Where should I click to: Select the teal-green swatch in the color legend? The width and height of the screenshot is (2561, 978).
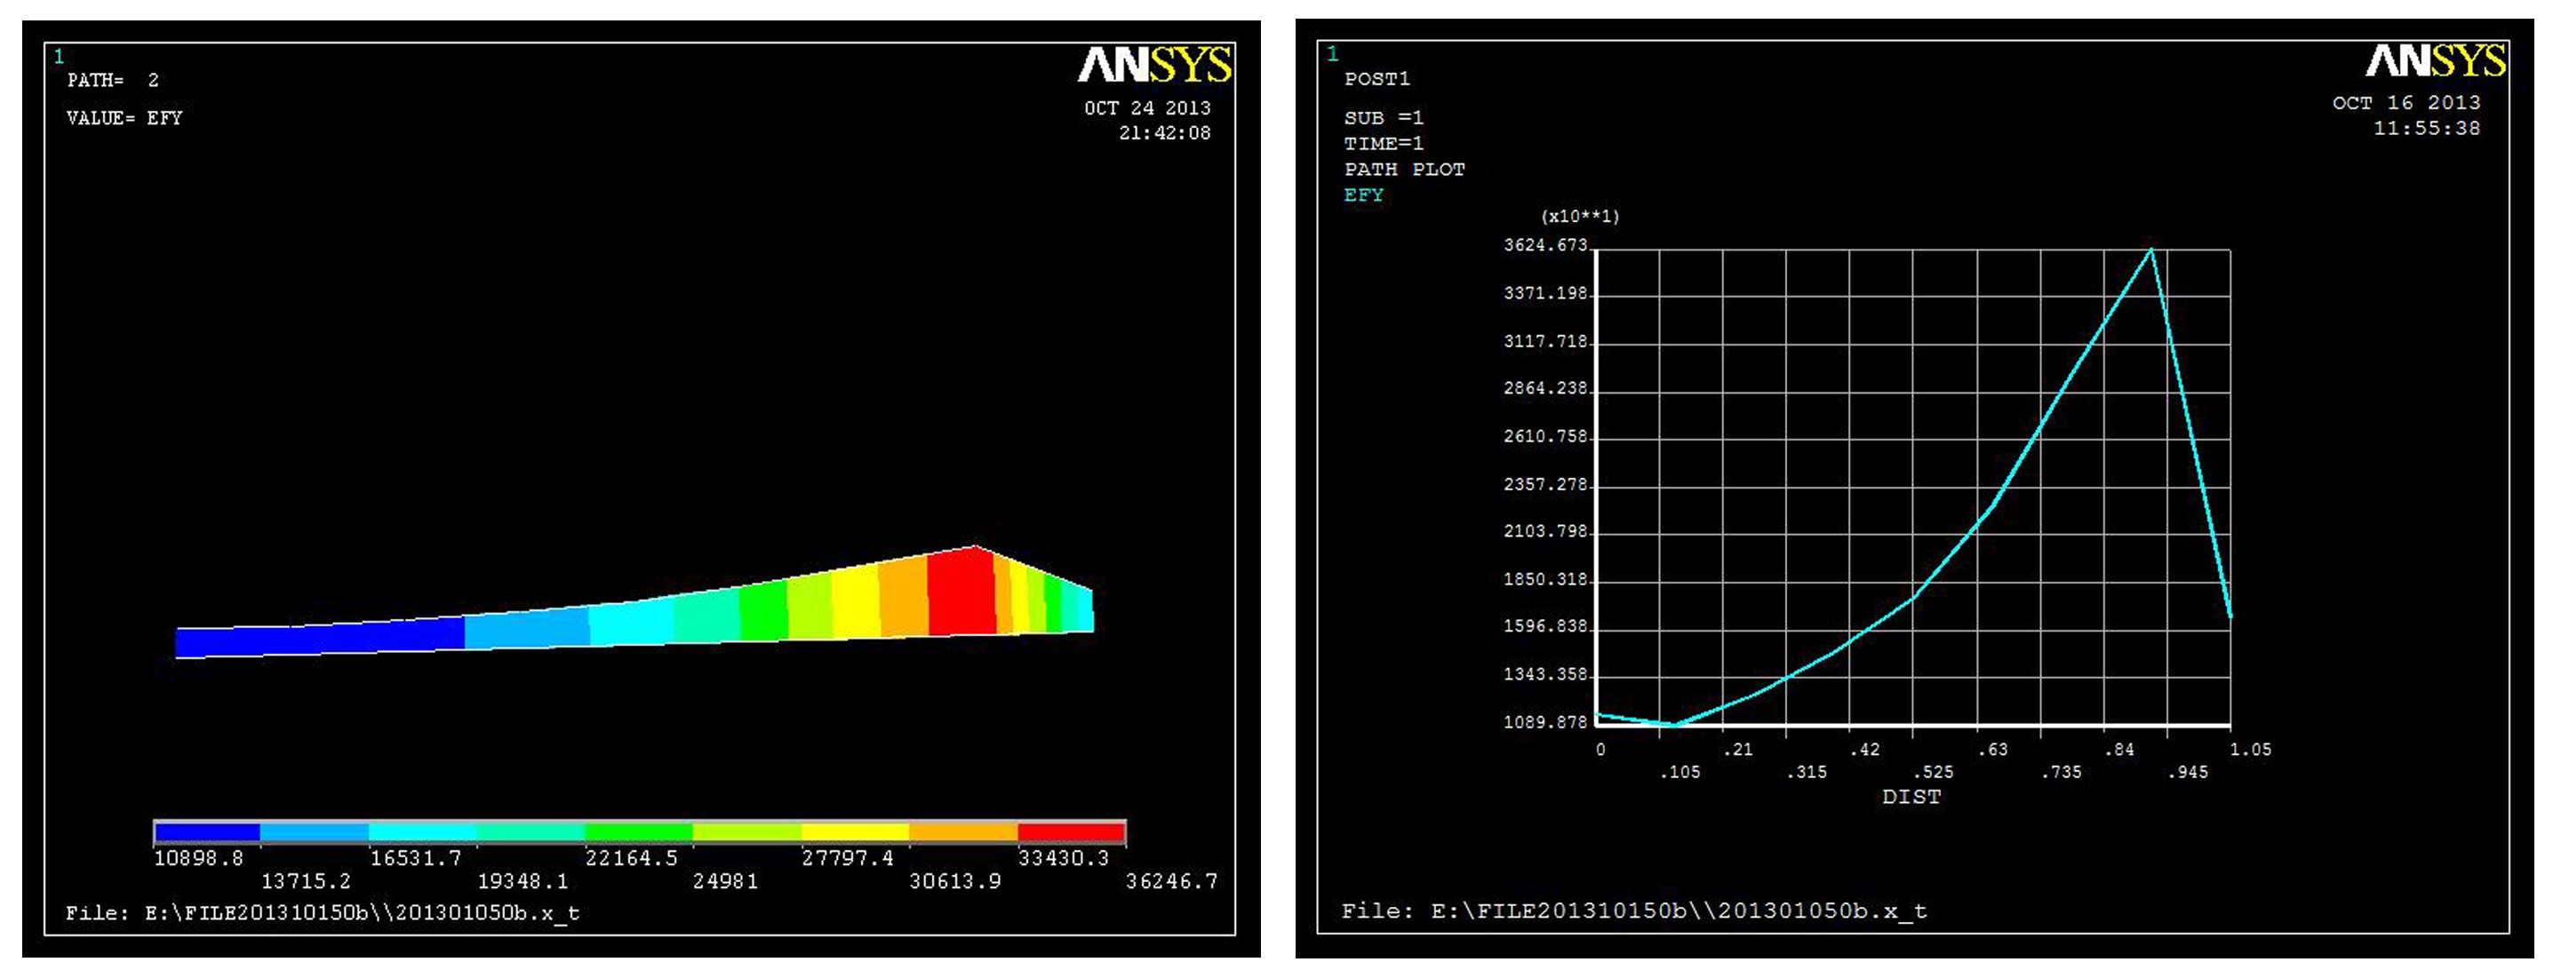(x=531, y=832)
